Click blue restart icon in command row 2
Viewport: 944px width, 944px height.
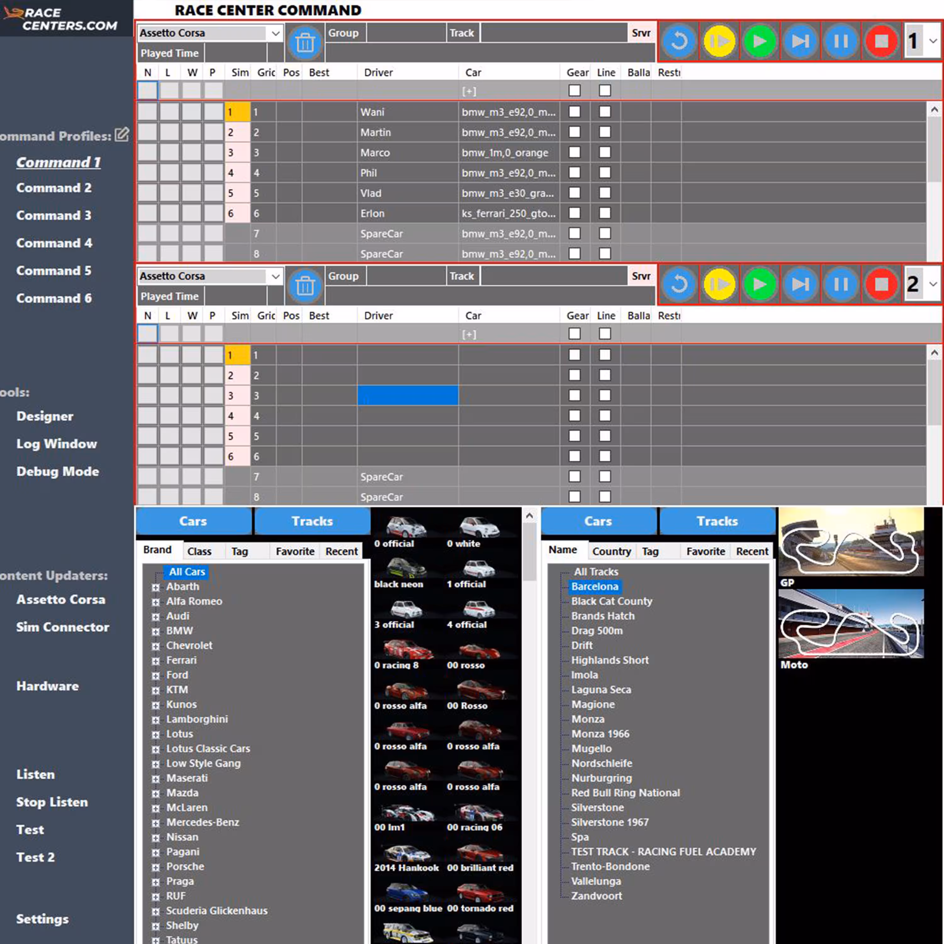point(679,284)
